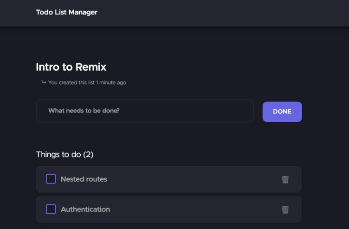Click the Things to do (2) heading

pyautogui.click(x=65, y=154)
